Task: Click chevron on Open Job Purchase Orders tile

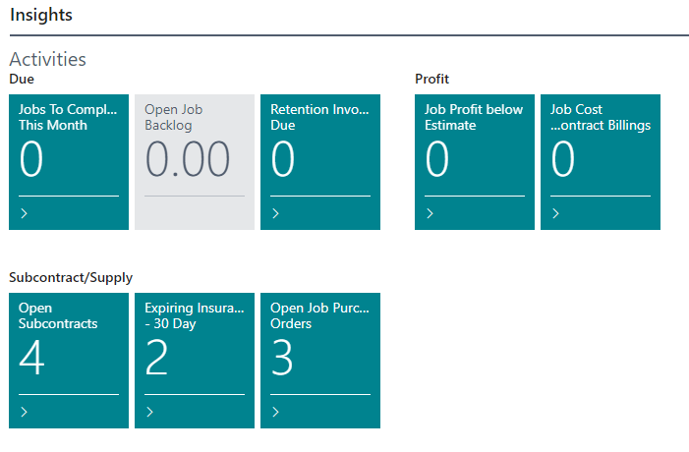Action: (x=275, y=412)
